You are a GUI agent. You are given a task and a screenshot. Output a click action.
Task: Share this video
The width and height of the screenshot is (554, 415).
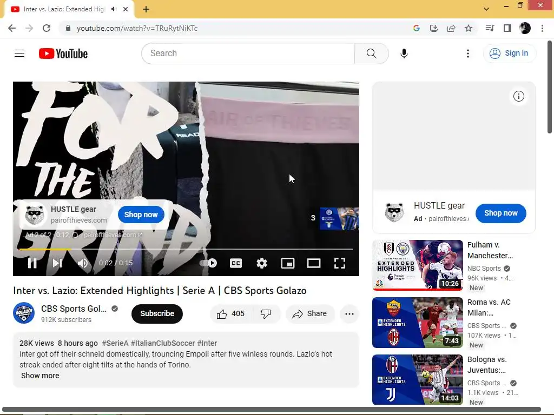point(310,314)
